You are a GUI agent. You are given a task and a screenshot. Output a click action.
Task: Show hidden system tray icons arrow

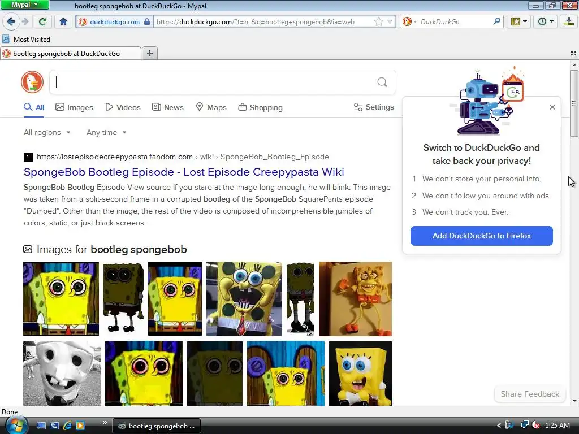point(499,426)
